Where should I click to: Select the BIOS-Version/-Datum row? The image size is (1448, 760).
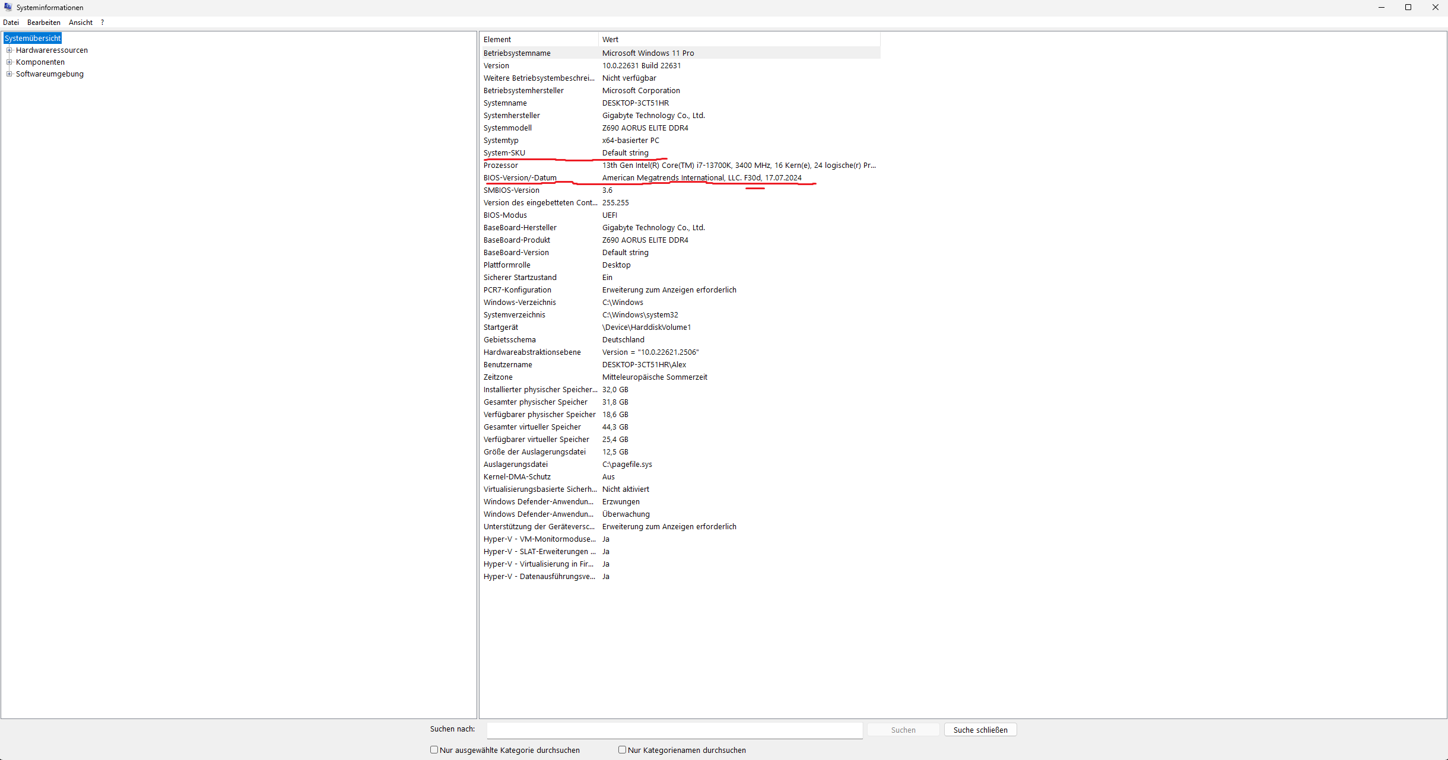click(520, 178)
